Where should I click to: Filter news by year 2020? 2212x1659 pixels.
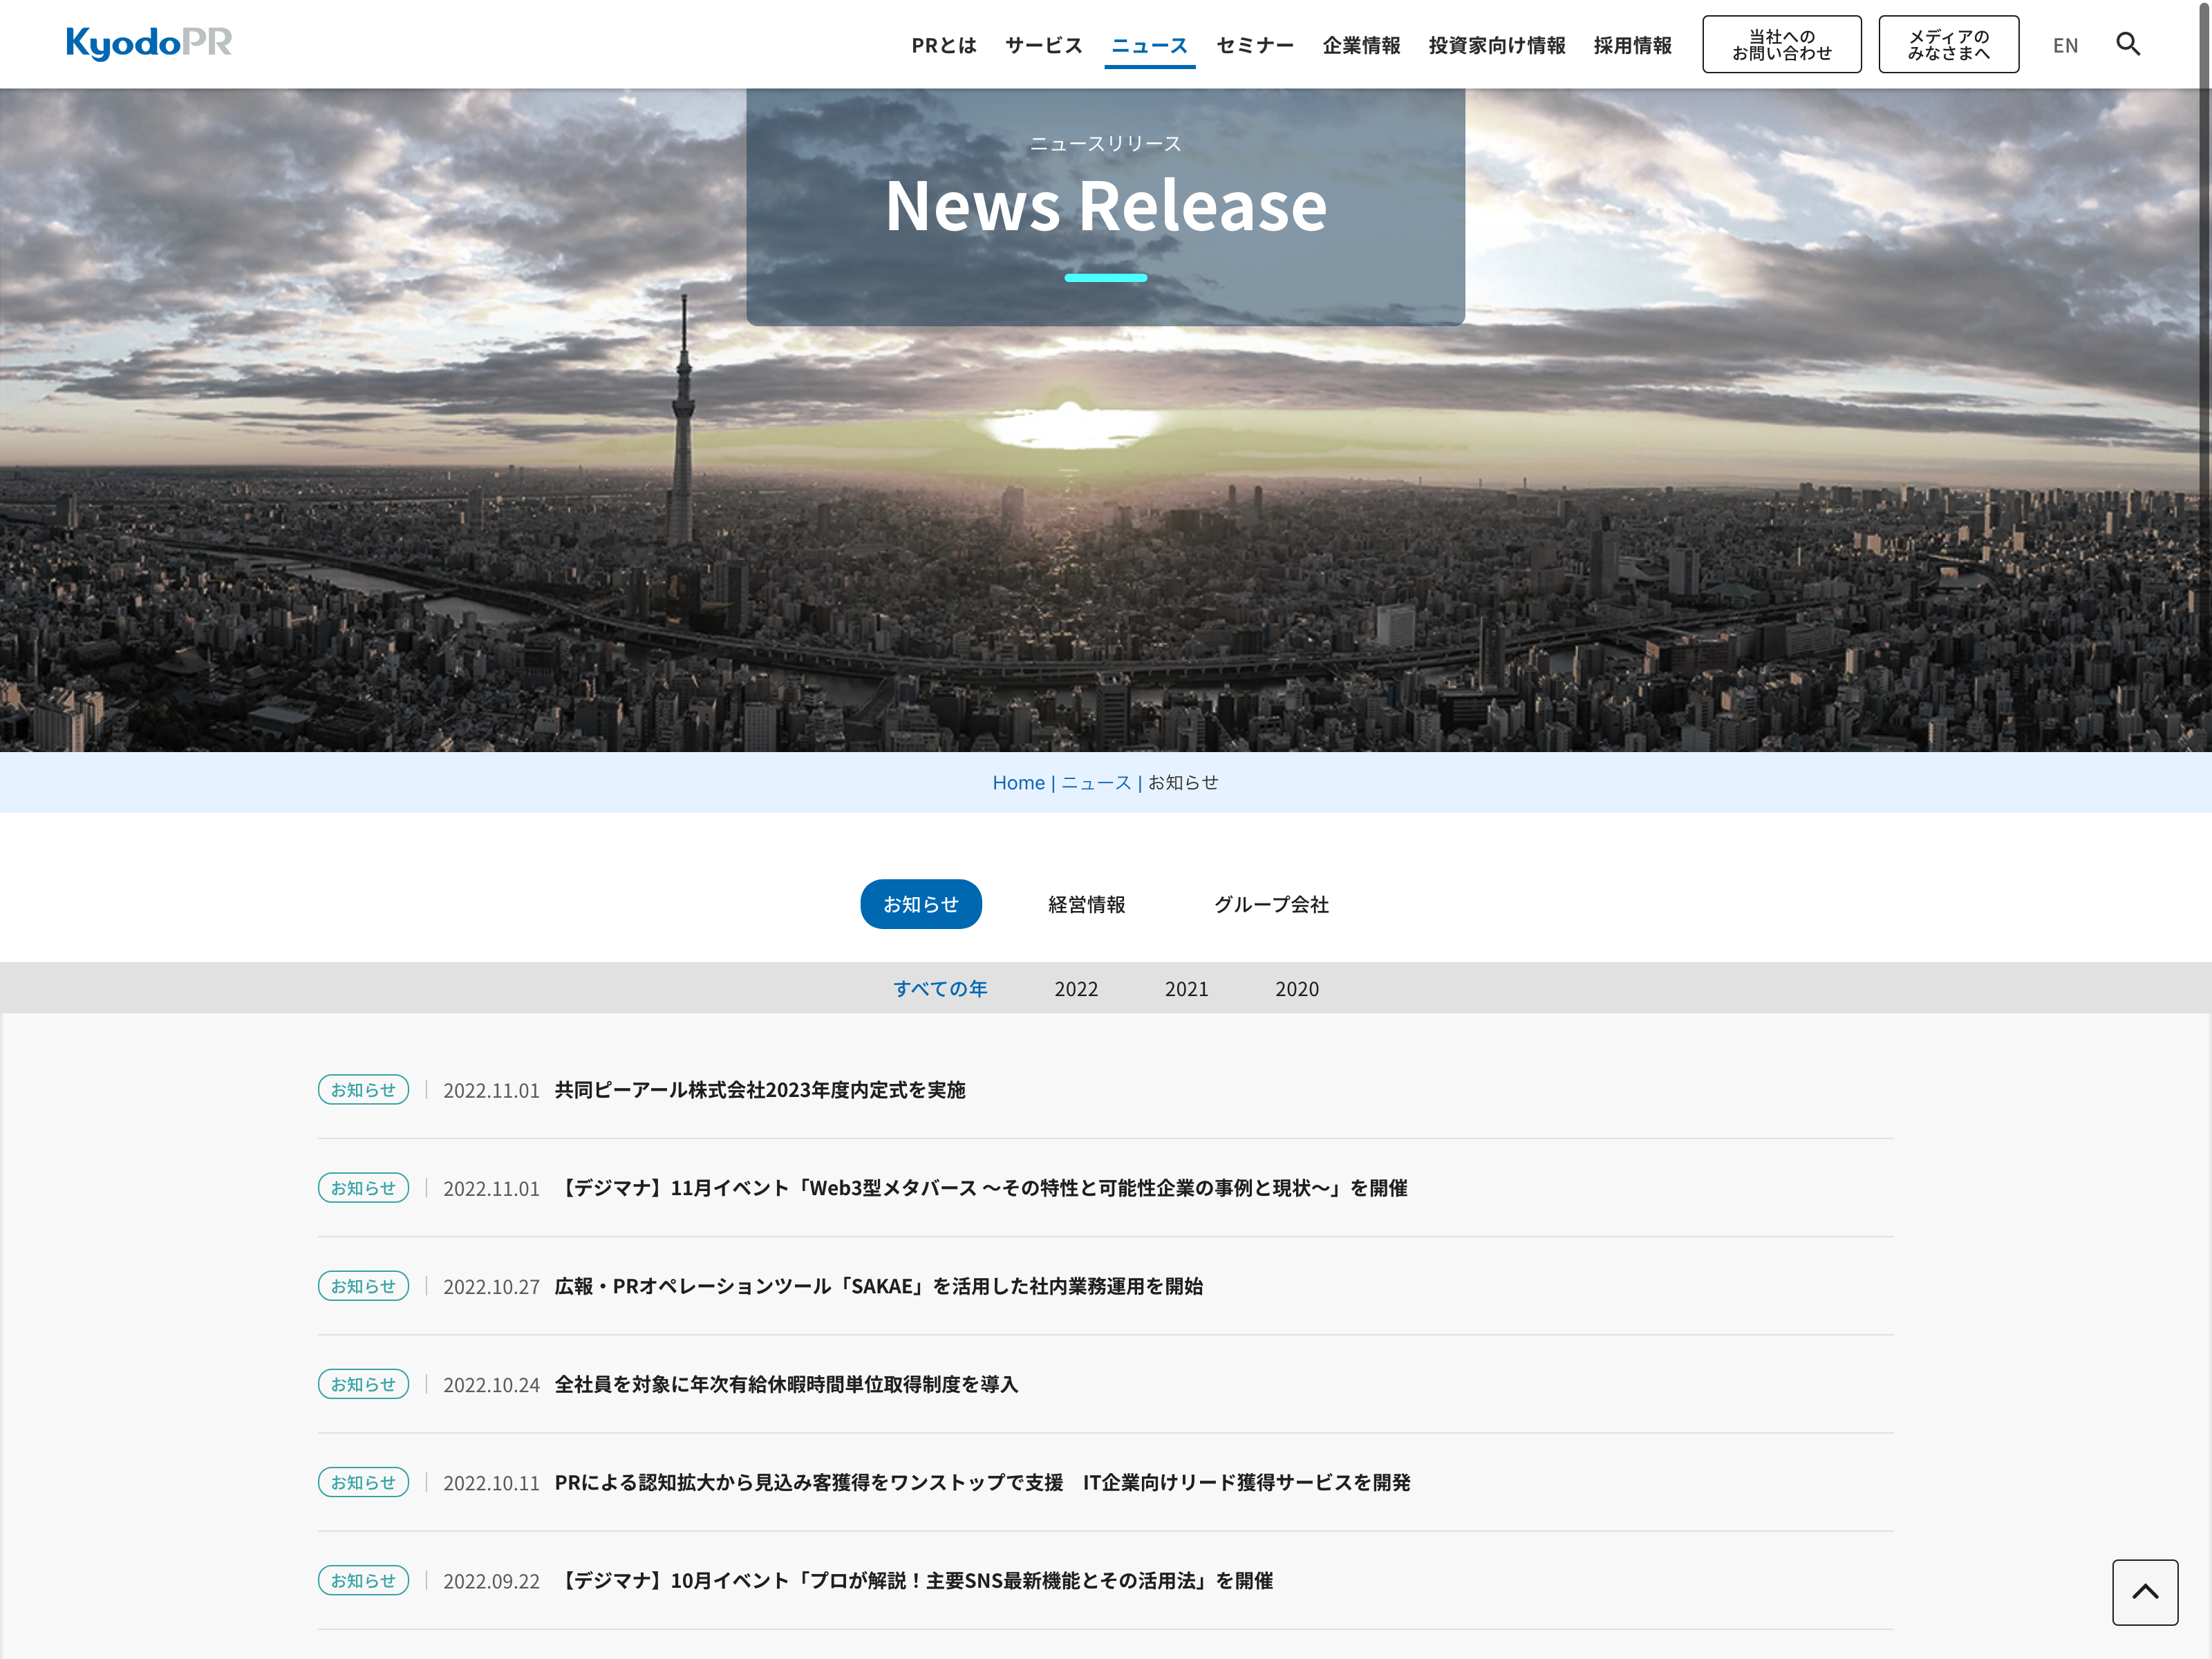coord(1296,988)
